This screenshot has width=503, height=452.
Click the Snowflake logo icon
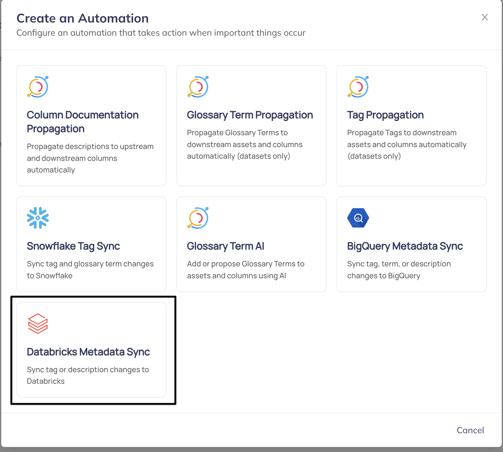[38, 218]
